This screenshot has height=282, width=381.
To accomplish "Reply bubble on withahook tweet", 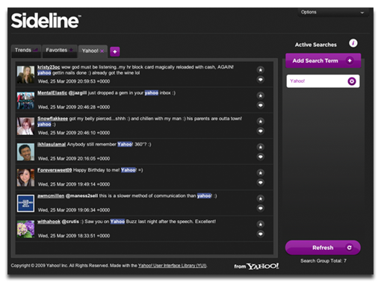I will 261,234.
